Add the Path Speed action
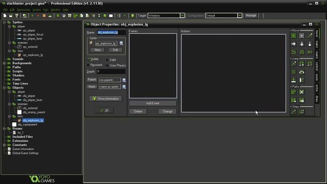 tap(301, 100)
